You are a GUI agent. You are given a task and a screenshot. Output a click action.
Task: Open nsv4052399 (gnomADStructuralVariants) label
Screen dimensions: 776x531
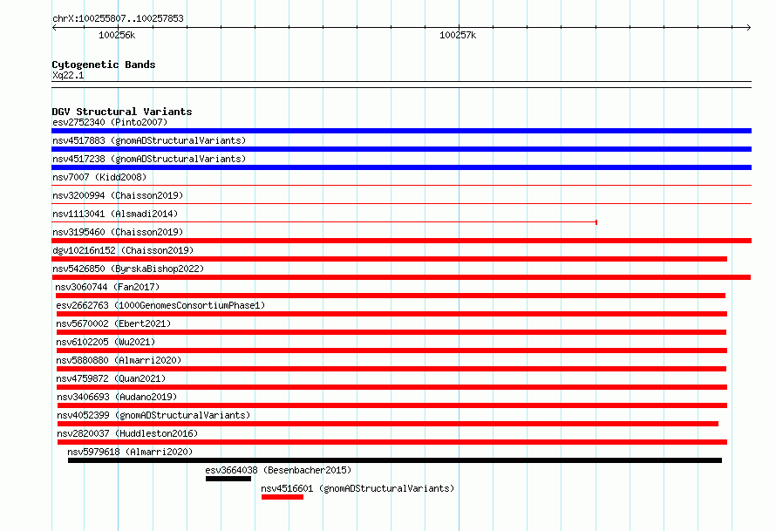pyautogui.click(x=153, y=415)
